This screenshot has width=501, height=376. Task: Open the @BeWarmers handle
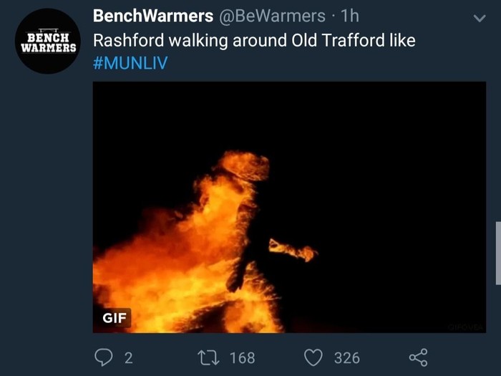point(272,16)
